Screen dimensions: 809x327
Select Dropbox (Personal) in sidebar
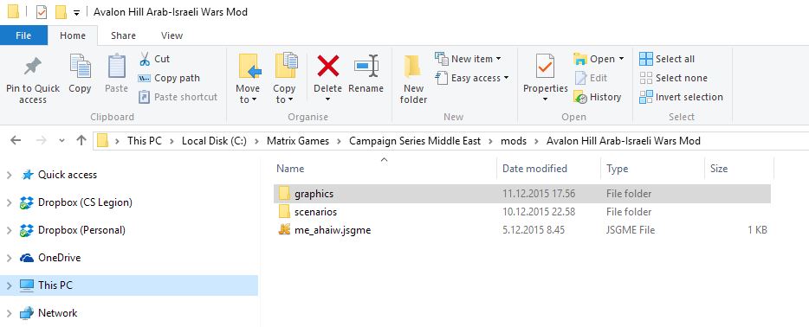pyautogui.click(x=81, y=230)
